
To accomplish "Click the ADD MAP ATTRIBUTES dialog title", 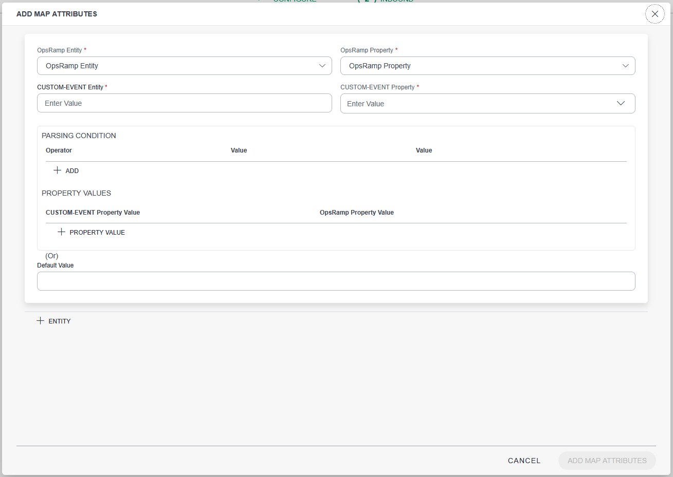I will [57, 14].
